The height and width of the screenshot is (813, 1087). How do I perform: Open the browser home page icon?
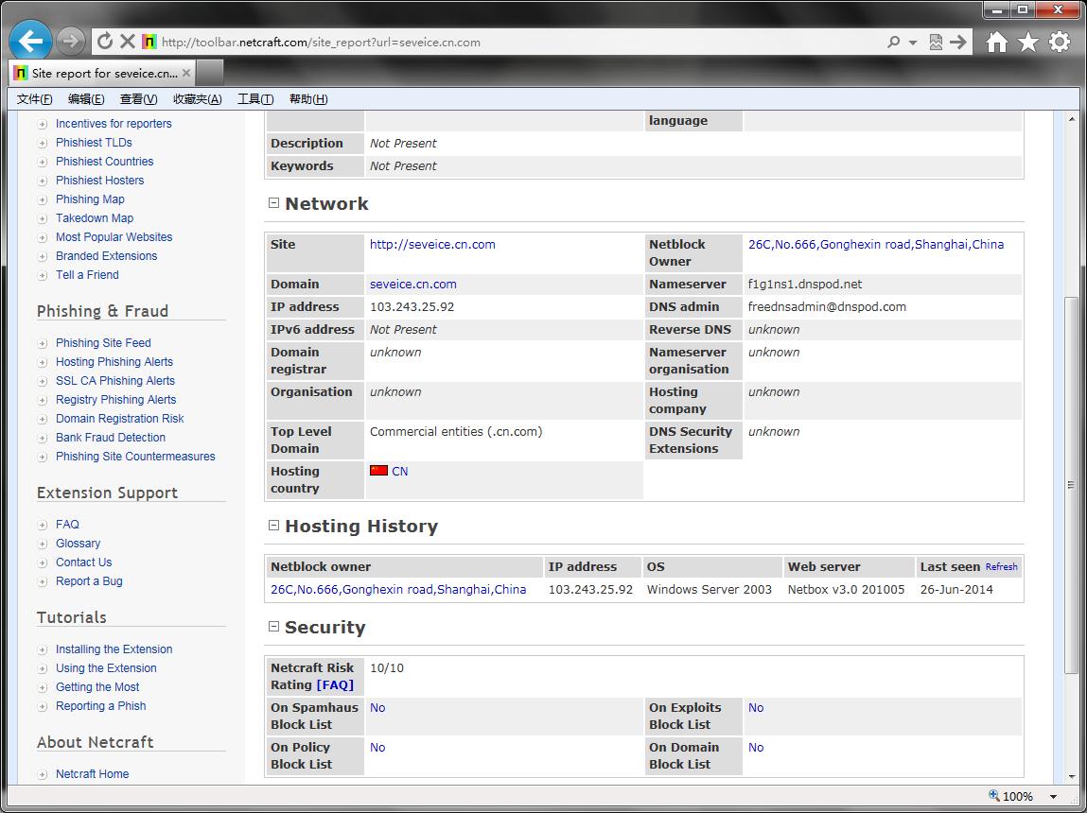(996, 42)
